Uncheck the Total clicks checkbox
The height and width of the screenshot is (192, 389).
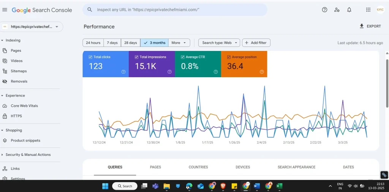[x=90, y=57]
